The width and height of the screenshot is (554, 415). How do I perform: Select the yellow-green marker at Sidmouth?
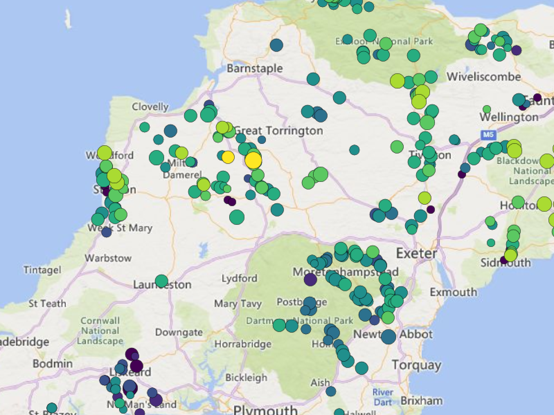click(510, 256)
